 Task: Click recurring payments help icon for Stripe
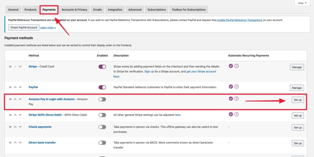click(x=236, y=66)
